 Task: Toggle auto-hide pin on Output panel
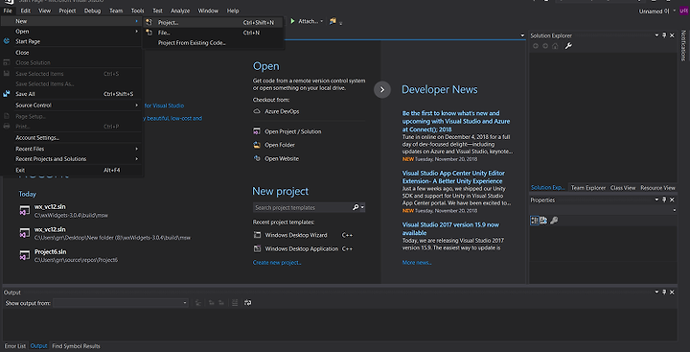click(664, 293)
